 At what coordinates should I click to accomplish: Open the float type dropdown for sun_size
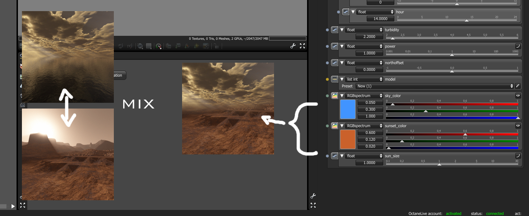(364, 156)
